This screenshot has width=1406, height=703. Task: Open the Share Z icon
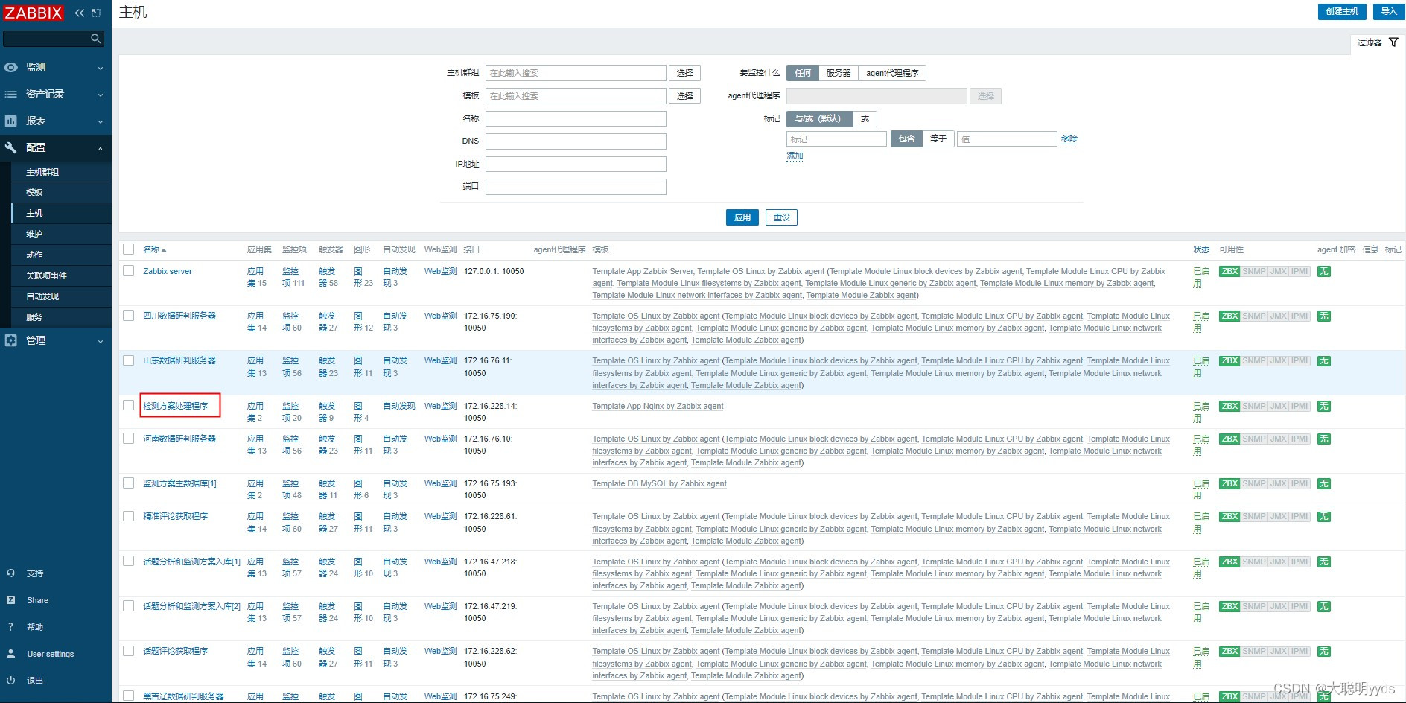pyautogui.click(x=10, y=600)
